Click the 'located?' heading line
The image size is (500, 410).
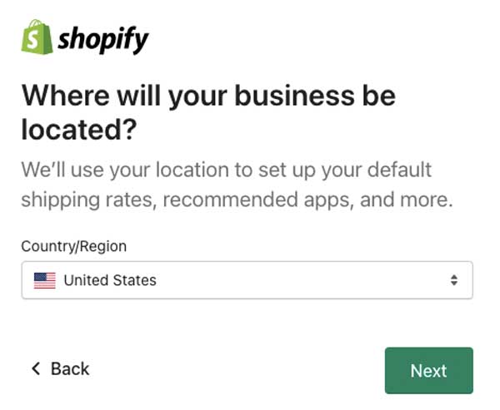pyautogui.click(x=79, y=129)
